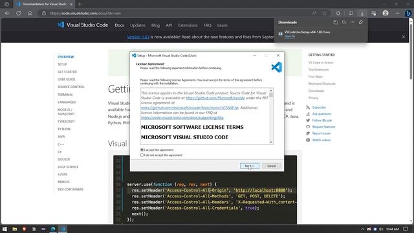The height and width of the screenshot is (233, 414).
Task: Open the Bing sidebar icon
Action: (408, 13)
